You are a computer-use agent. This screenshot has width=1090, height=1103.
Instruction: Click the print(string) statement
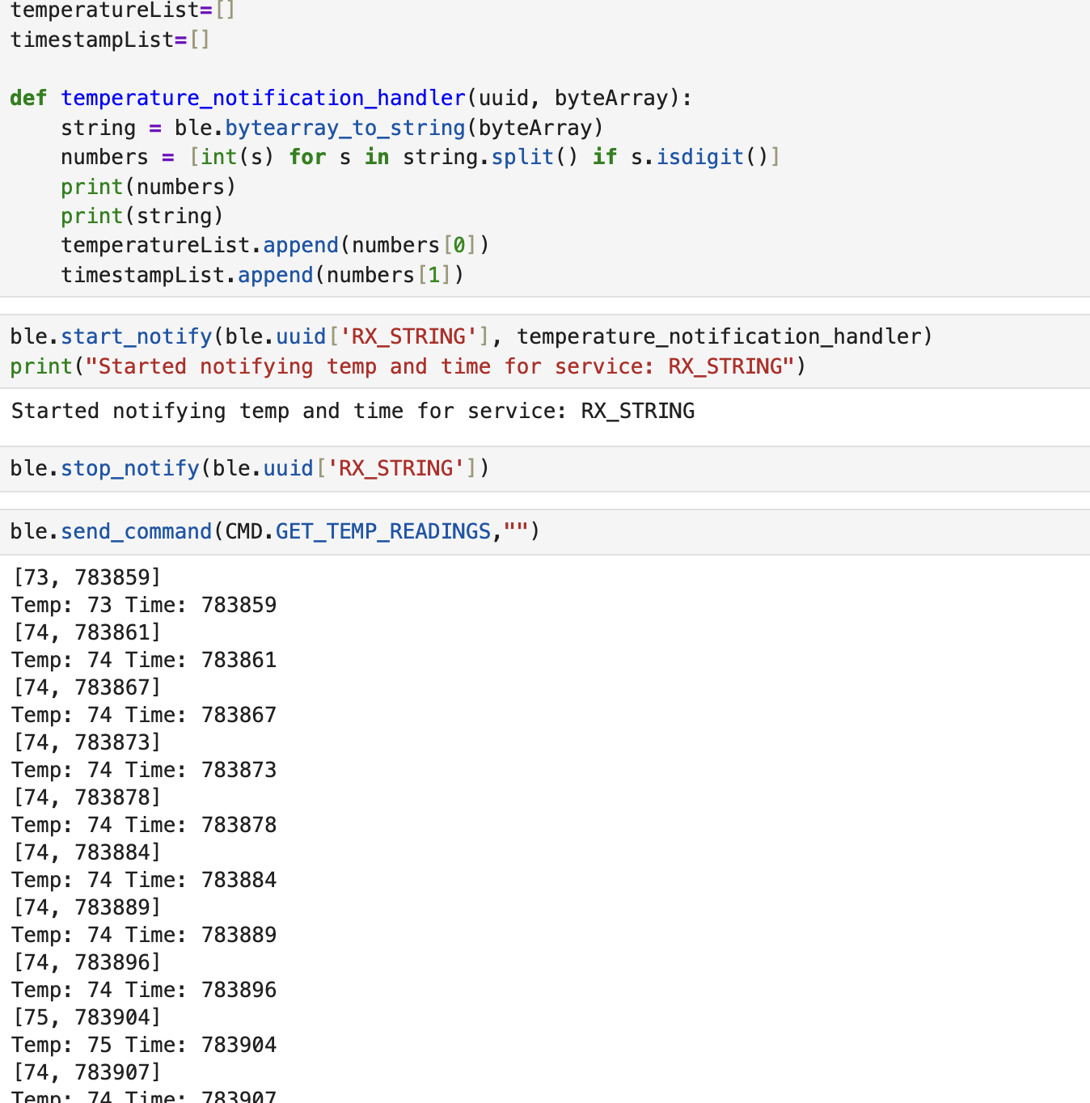click(x=142, y=216)
